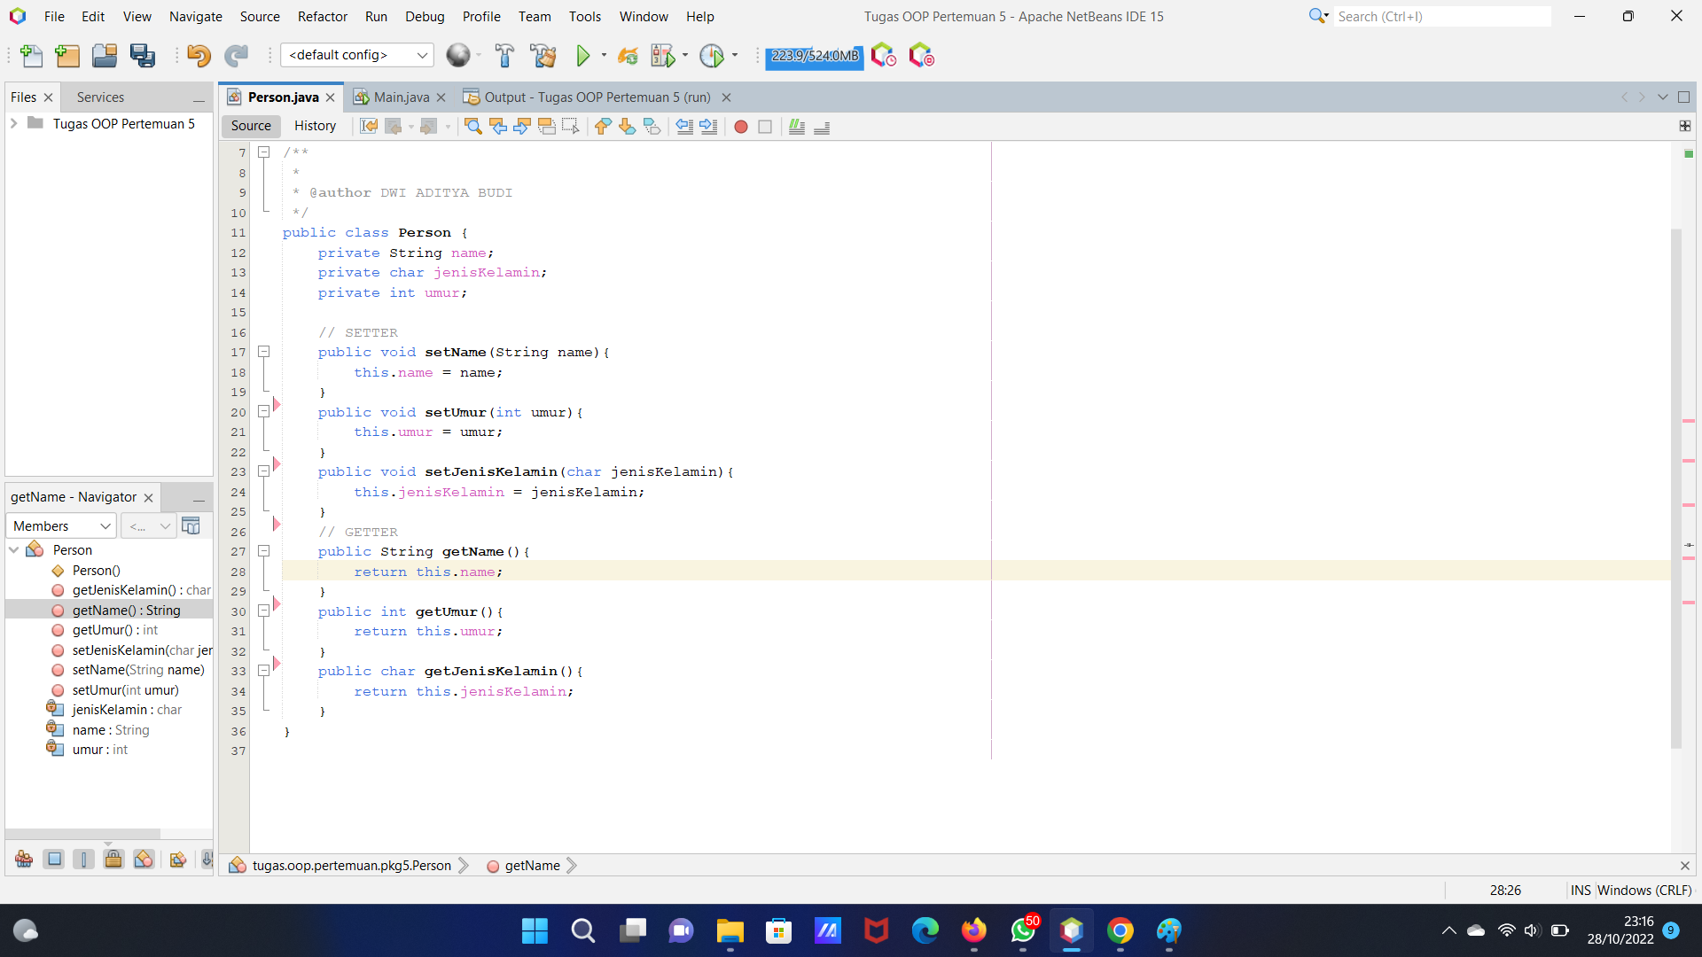Open the Refactor menu
The height and width of the screenshot is (957, 1702).
[x=322, y=16]
